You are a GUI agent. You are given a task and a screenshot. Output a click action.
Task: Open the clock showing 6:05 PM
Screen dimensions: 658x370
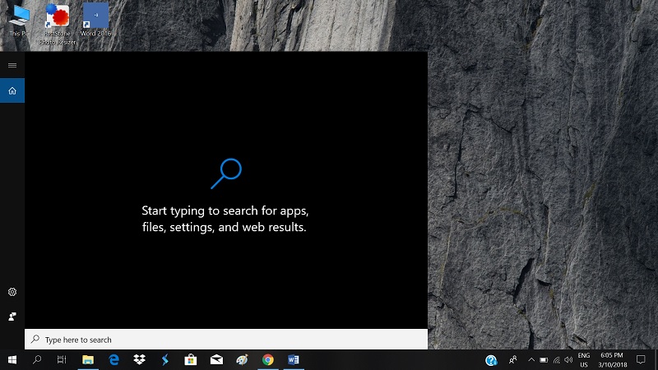[x=612, y=360]
